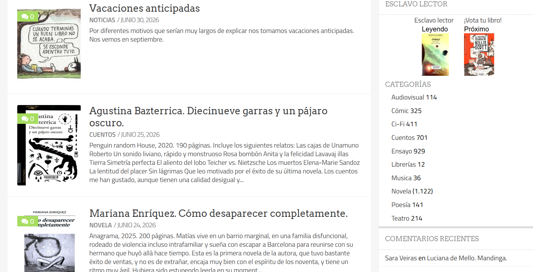Viewport: 533px width, 272px height.
Task: Click the NOVELA category tag under Mariana Enríquez
Action: [100, 225]
